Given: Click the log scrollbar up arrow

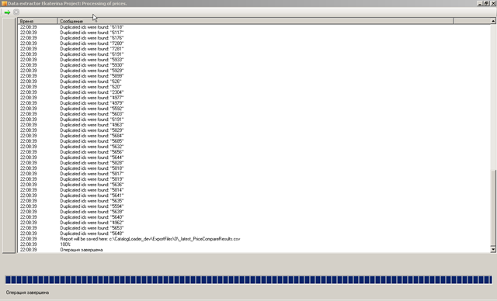Looking at the screenshot, I should coord(493,21).
